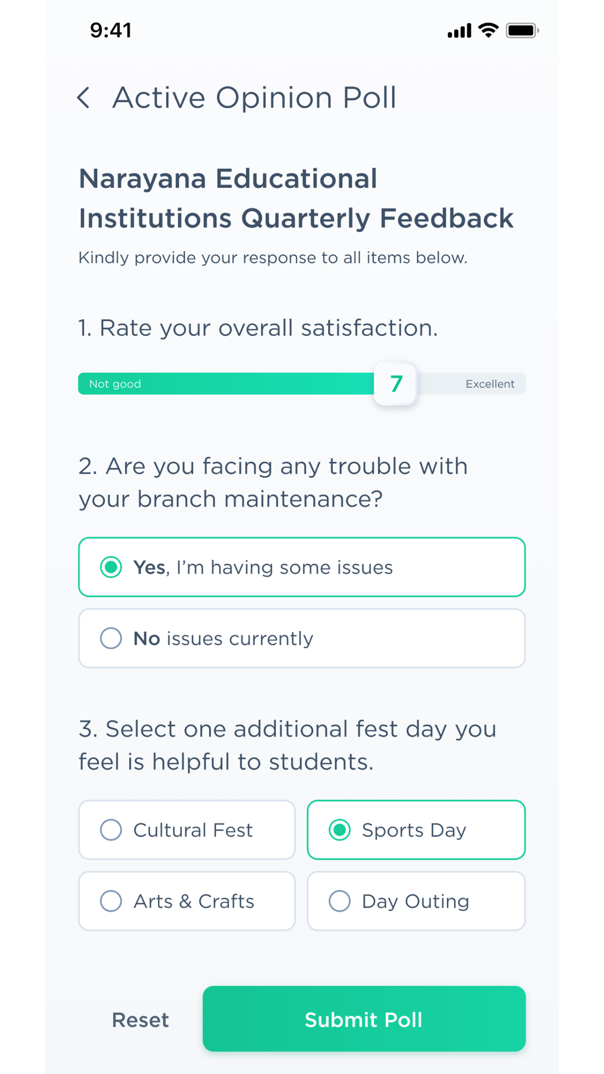Select "Yes, I'm having some issues" option
The image size is (604, 1074).
301,567
